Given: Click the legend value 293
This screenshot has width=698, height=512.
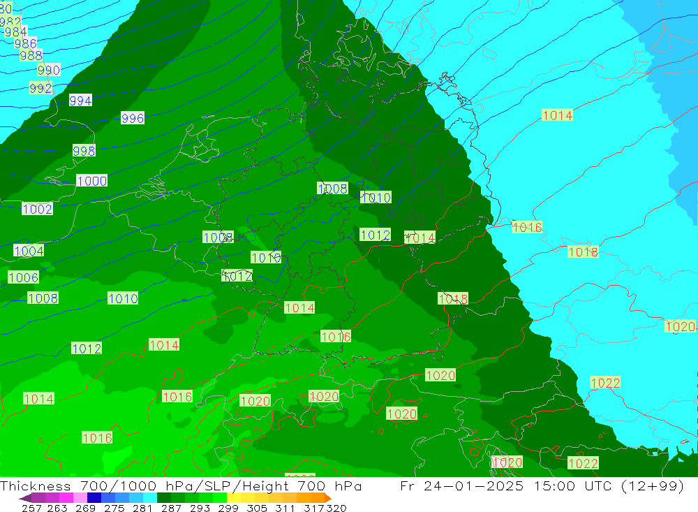Looking at the screenshot, I should pyautogui.click(x=199, y=508).
